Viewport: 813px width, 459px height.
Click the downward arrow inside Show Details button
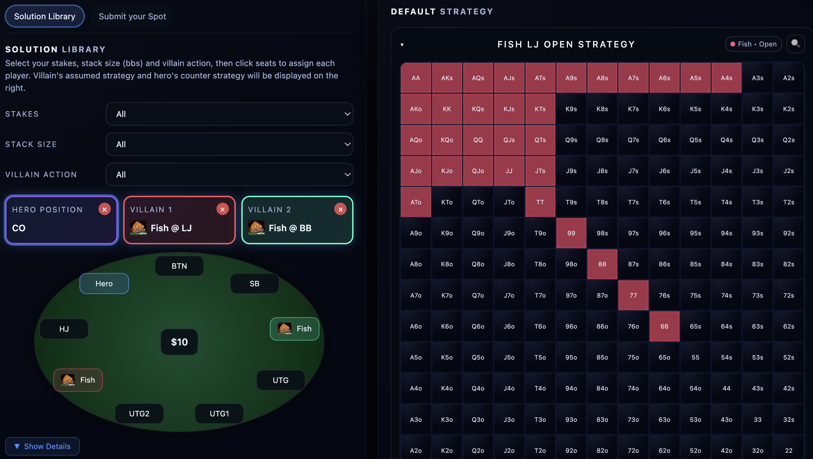[17, 446]
